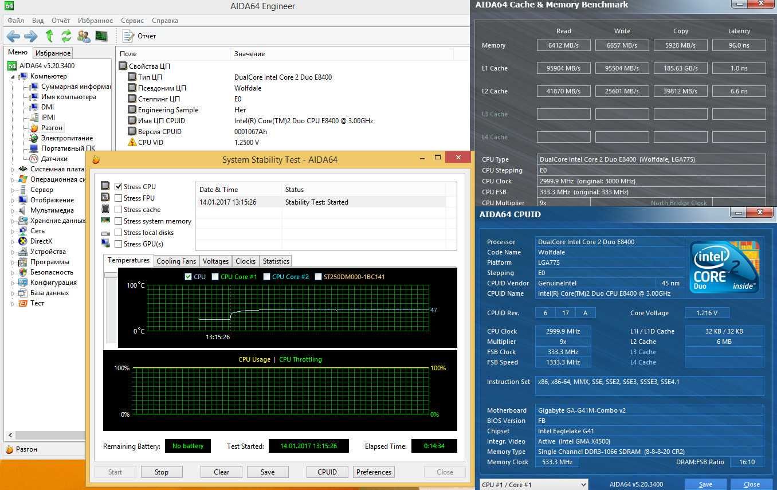Open the monitor diagnostics toolbar icon
Screen dimensions: 777x490
click(x=101, y=36)
